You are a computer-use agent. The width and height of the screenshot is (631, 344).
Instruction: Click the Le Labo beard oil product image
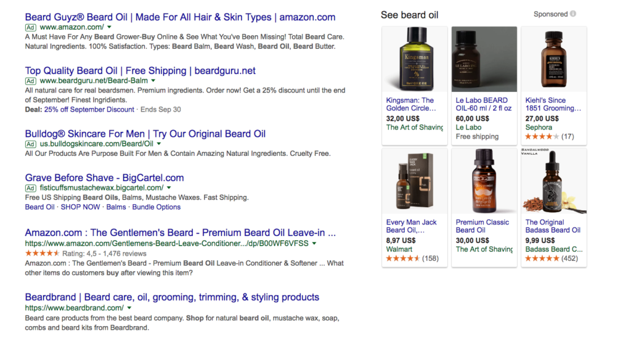tap(484, 59)
